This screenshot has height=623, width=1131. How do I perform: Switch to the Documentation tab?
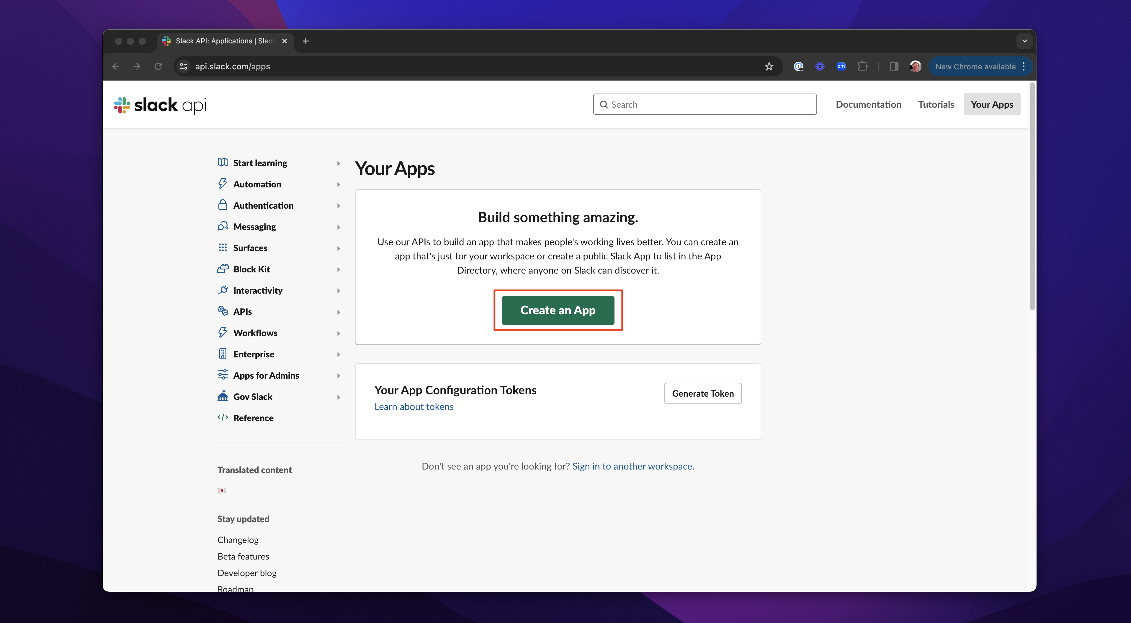point(868,104)
